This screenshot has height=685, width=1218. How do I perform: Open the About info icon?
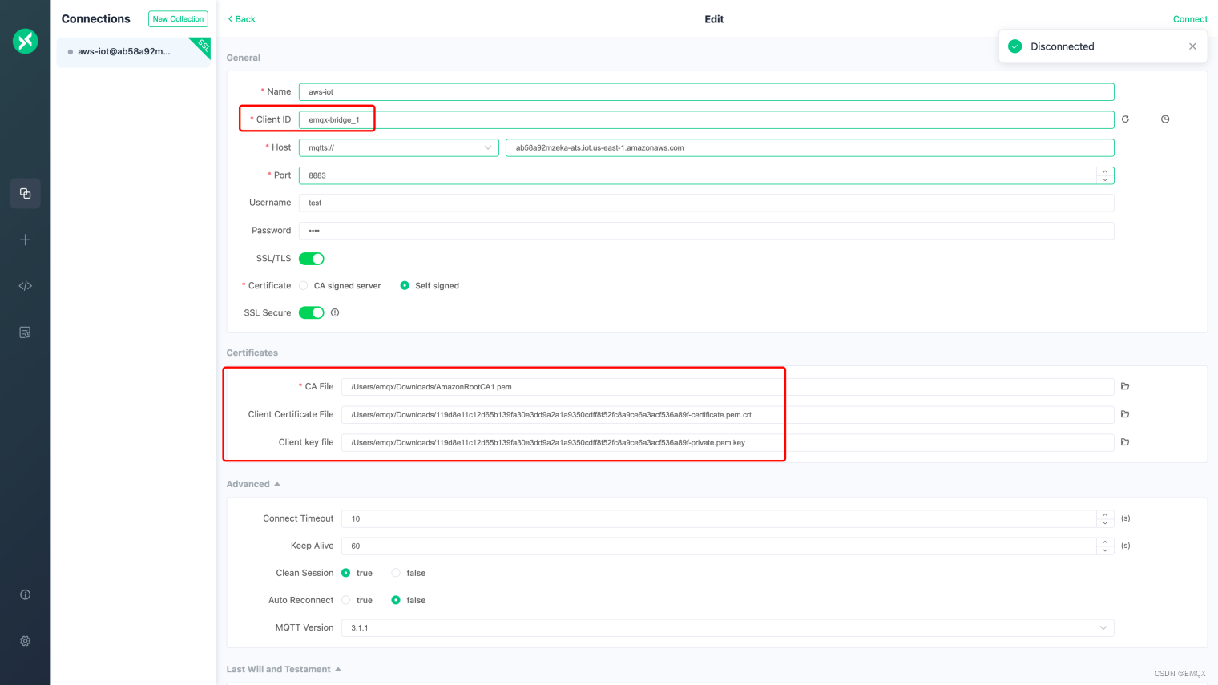coord(25,594)
